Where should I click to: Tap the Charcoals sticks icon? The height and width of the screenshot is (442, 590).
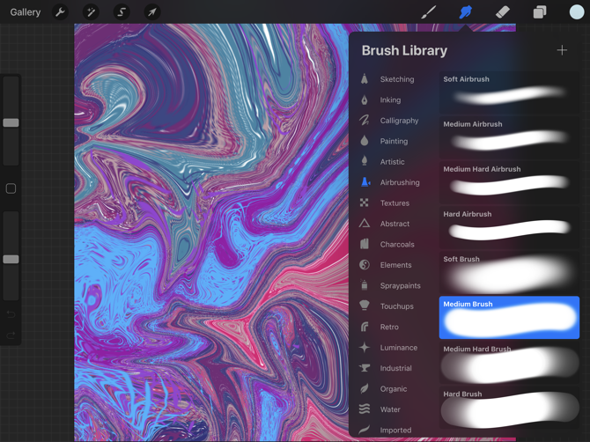(x=365, y=244)
